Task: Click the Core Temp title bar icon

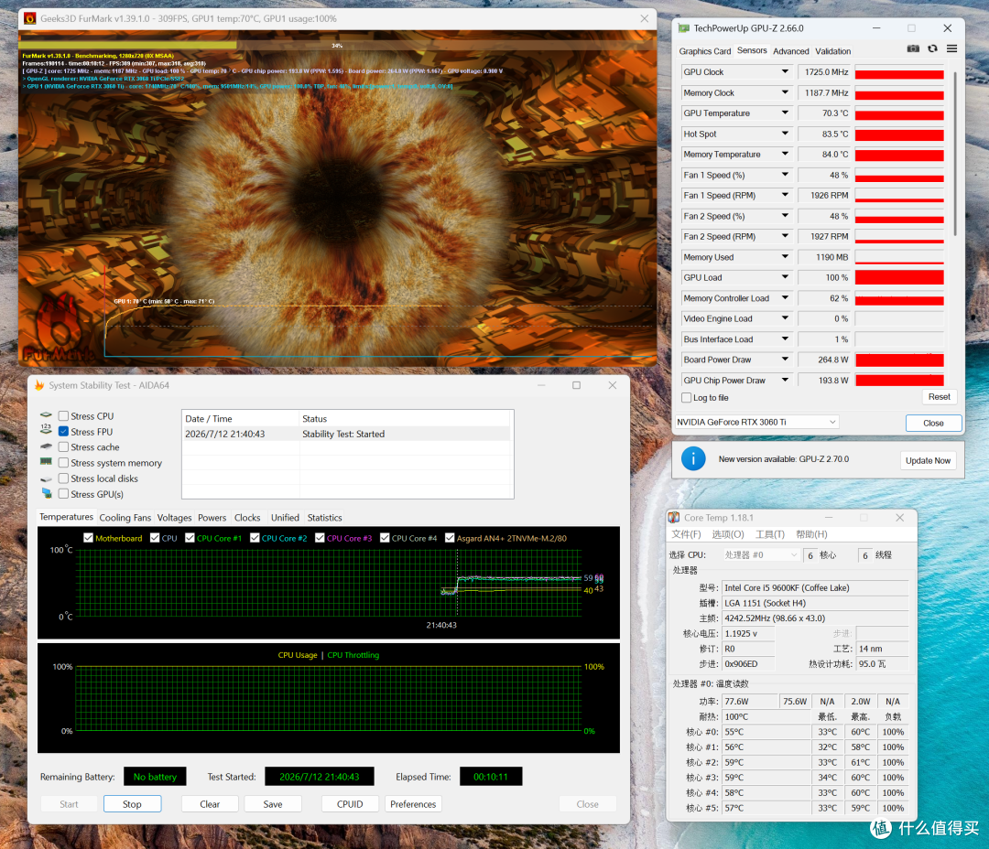Action: pos(674,518)
